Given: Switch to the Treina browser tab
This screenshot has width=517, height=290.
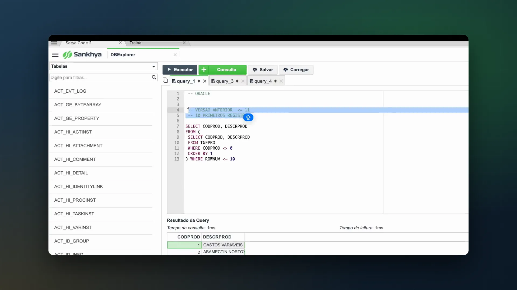Looking at the screenshot, I should [x=135, y=43].
